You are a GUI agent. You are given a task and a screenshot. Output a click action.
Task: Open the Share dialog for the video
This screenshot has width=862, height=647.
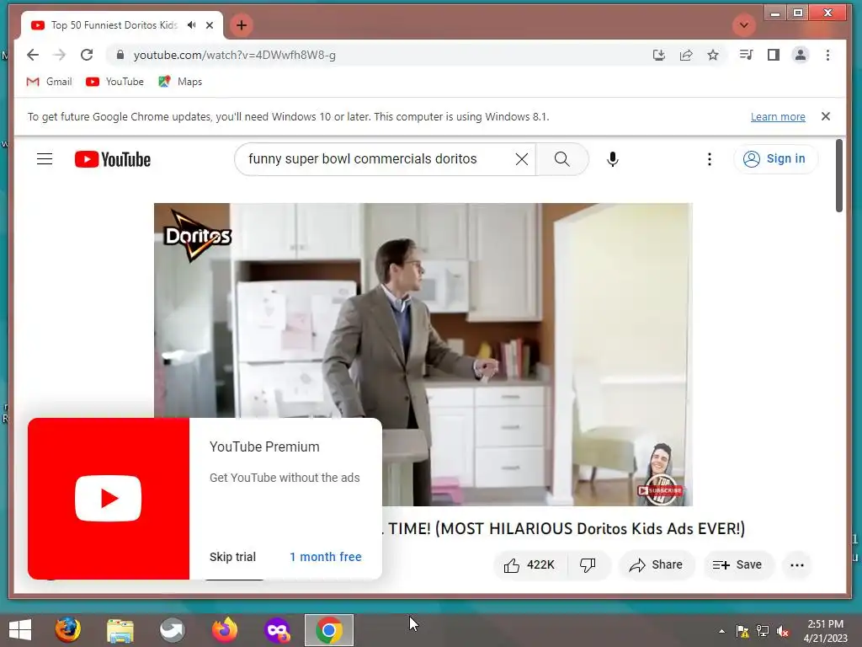pos(657,565)
